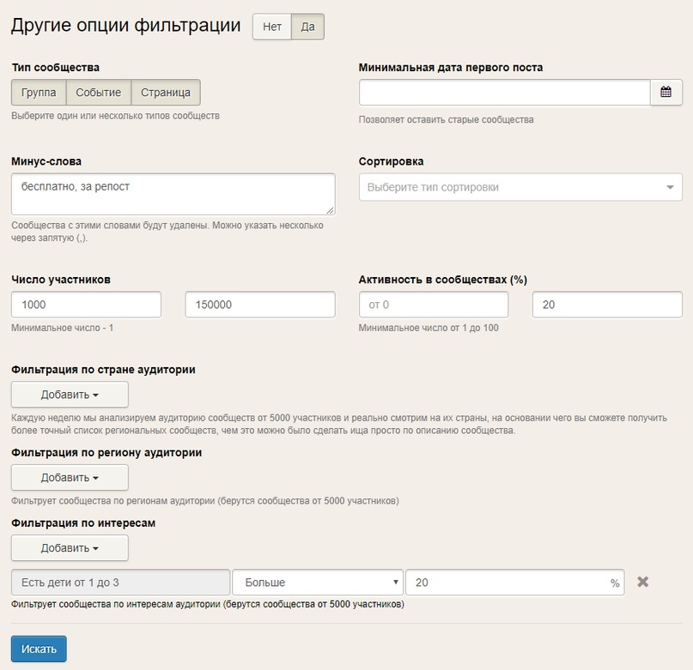The height and width of the screenshot is (670, 693).
Task: Expand Добавить under region filtering
Action: coord(70,478)
